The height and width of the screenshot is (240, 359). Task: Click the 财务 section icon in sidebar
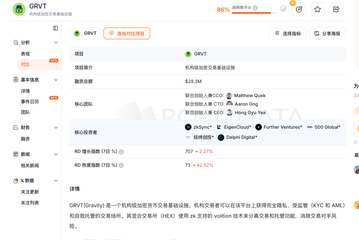point(16,127)
